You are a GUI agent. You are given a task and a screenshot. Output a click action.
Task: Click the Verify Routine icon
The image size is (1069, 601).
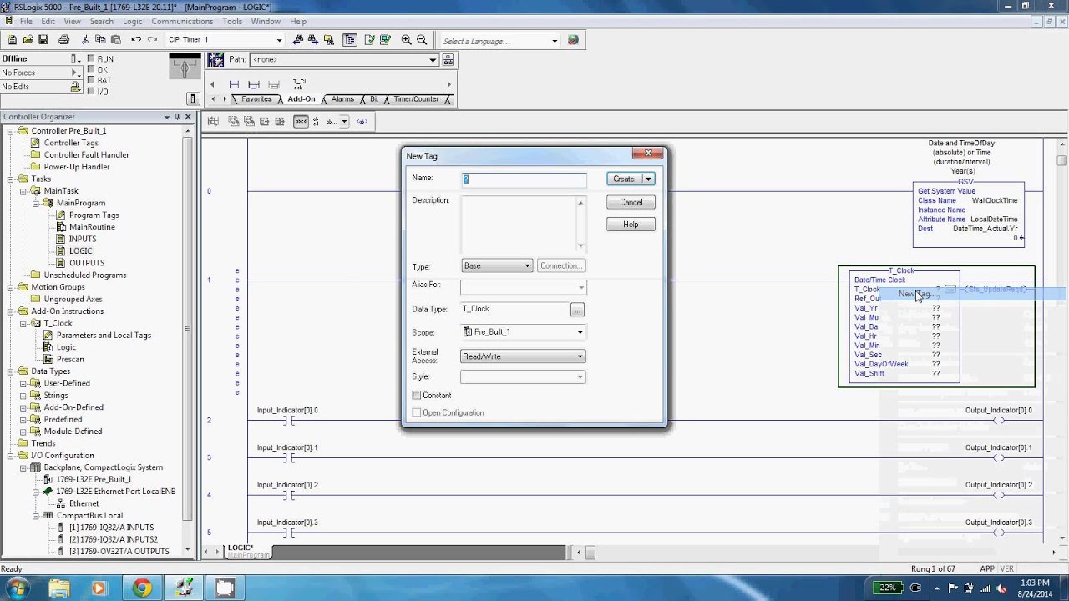pyautogui.click(x=368, y=40)
